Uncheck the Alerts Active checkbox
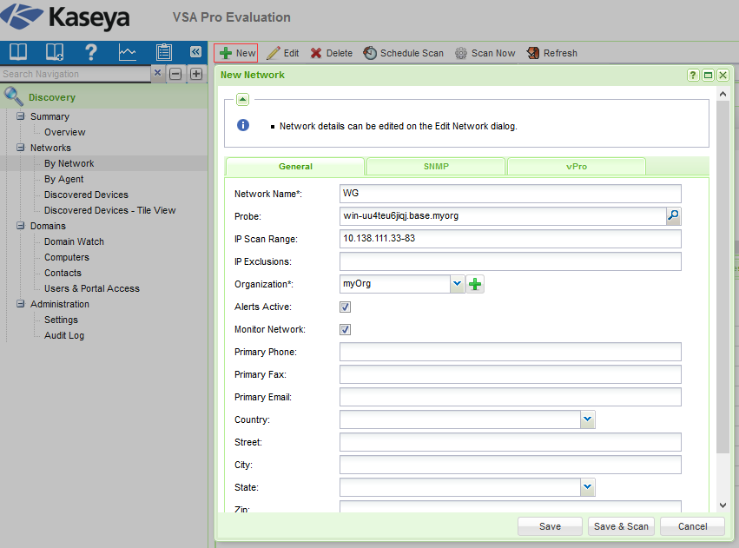Screen dimensions: 739x548 coord(345,307)
